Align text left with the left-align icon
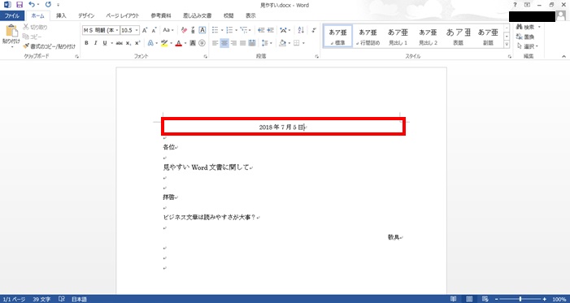This screenshot has height=303, width=570. [x=215, y=43]
